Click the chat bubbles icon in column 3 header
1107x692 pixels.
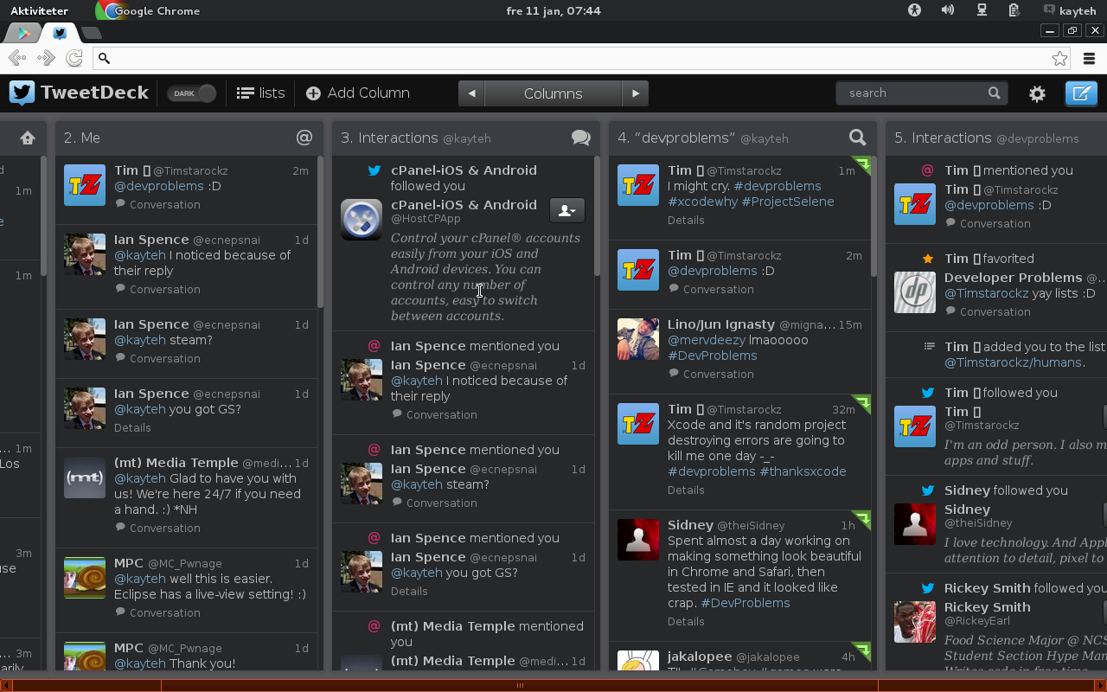tap(581, 138)
